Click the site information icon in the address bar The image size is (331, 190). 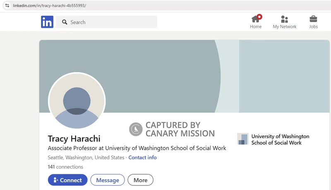pos(7,5)
